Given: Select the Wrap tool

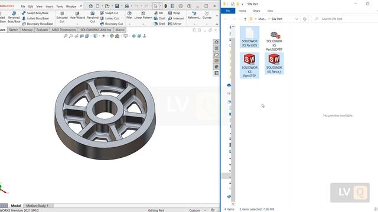Looking at the screenshot, I should coord(174,13).
